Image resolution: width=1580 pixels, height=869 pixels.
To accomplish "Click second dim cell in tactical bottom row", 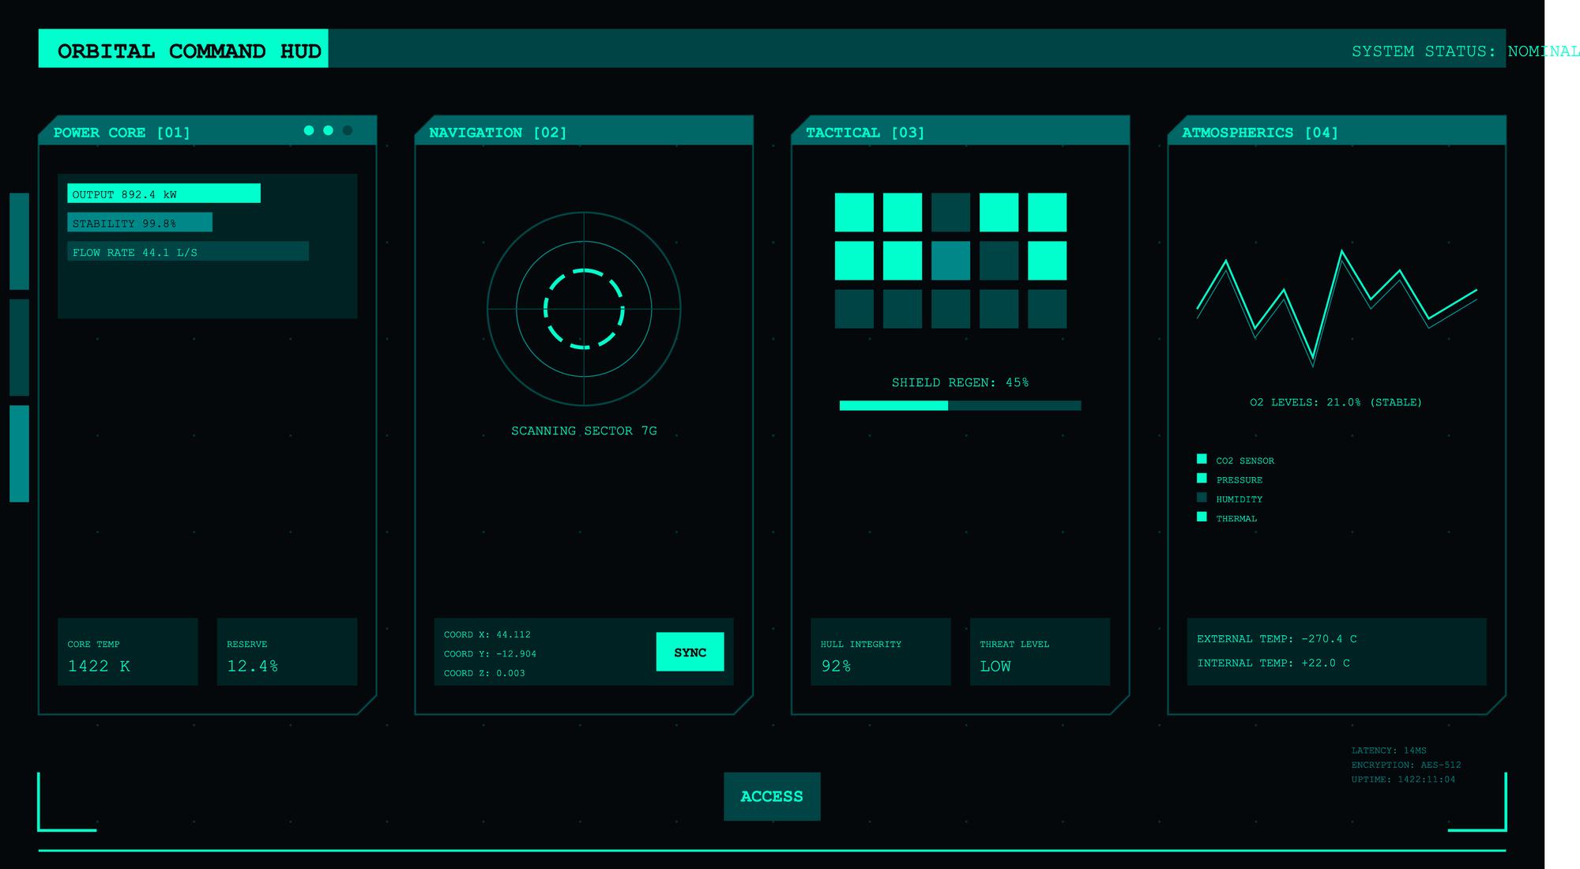I will coord(902,309).
